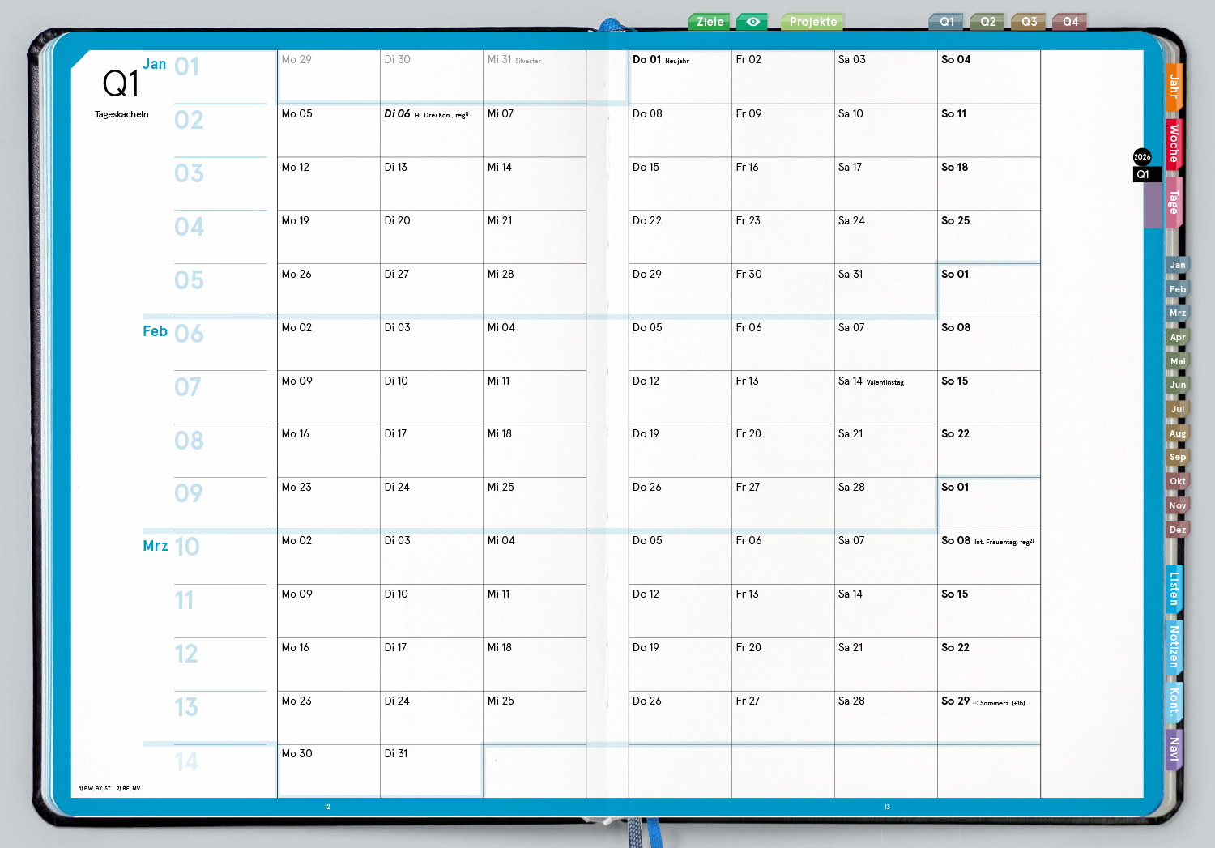Image resolution: width=1215 pixels, height=848 pixels.
Task: Open week number 14
Action: 186,761
